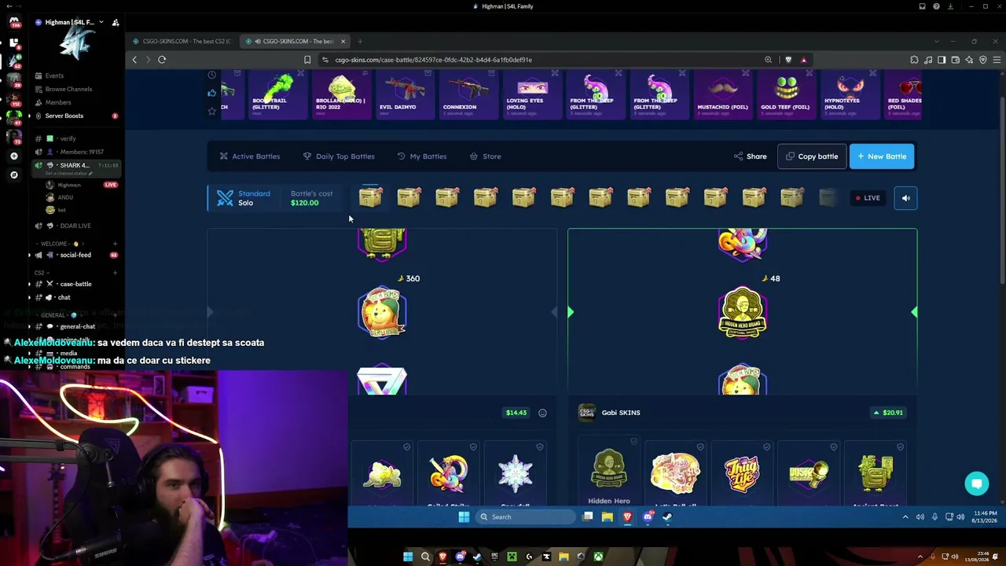Screen dimensions: 1006x566
Task: Open the social-feed channel in Discord
Action: (75, 255)
